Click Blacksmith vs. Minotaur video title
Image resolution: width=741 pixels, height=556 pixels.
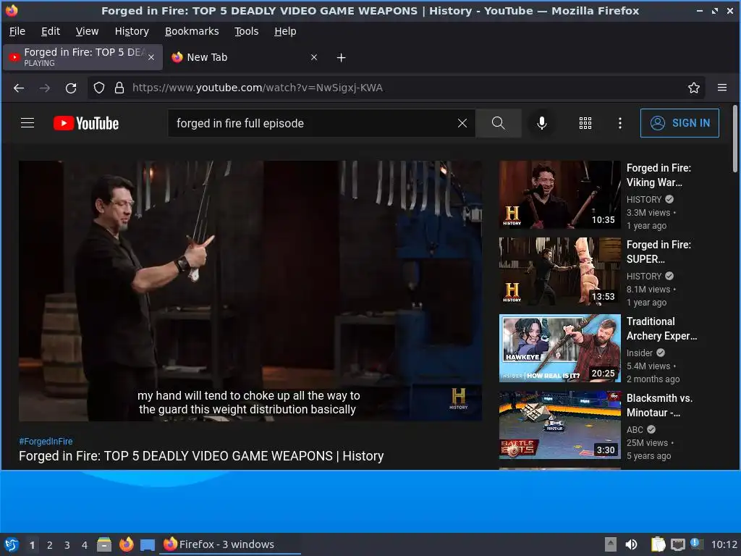pos(659,405)
